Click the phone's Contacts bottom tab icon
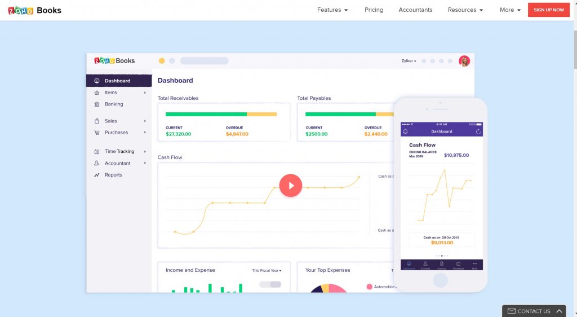 [425, 265]
